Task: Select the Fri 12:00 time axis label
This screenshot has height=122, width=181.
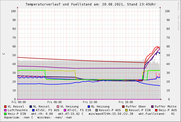Action: click(x=90, y=102)
